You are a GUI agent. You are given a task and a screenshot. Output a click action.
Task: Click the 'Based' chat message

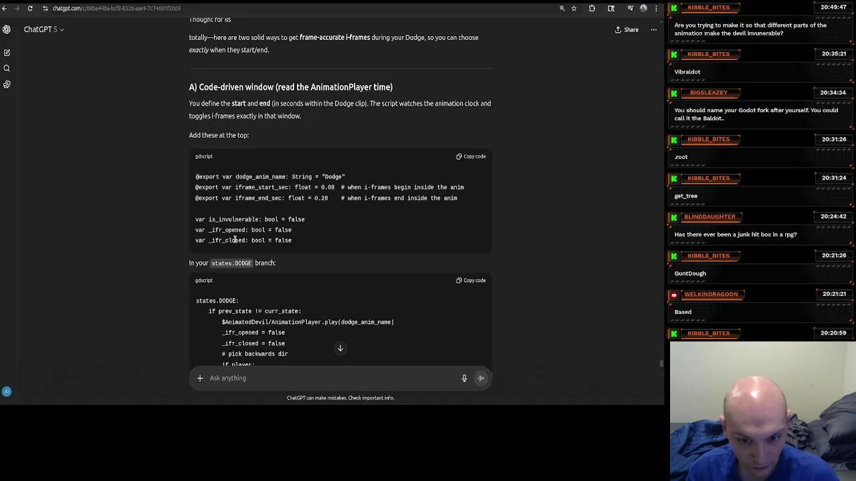[683, 312]
